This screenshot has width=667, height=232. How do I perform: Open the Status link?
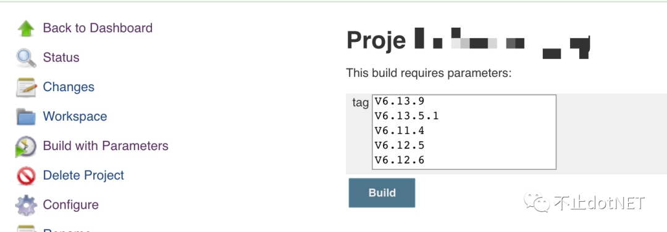61,57
